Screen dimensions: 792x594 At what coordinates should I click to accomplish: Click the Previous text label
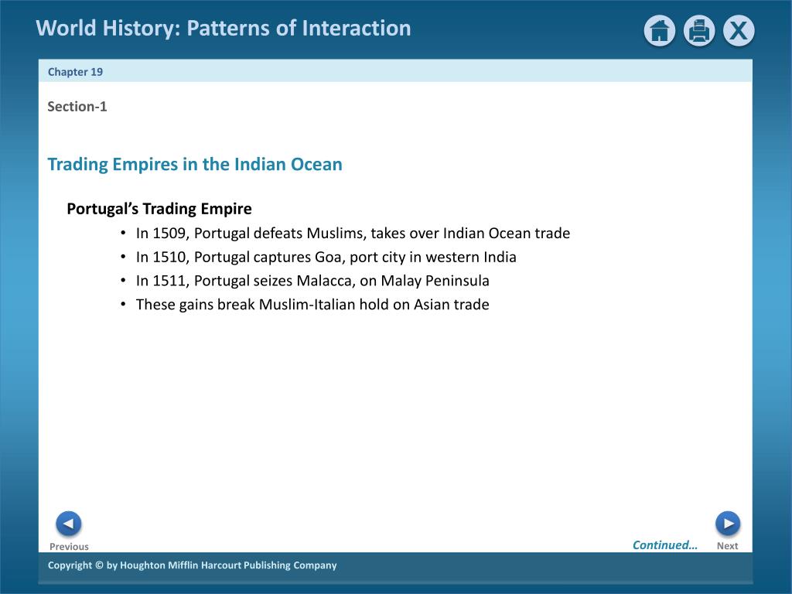69,547
